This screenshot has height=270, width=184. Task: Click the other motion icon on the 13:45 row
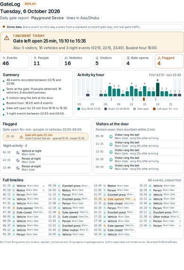[x=59, y=230]
